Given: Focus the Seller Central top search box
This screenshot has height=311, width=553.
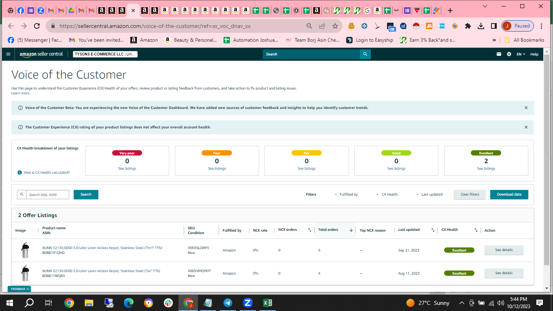Looking at the screenshot, I should (x=311, y=54).
